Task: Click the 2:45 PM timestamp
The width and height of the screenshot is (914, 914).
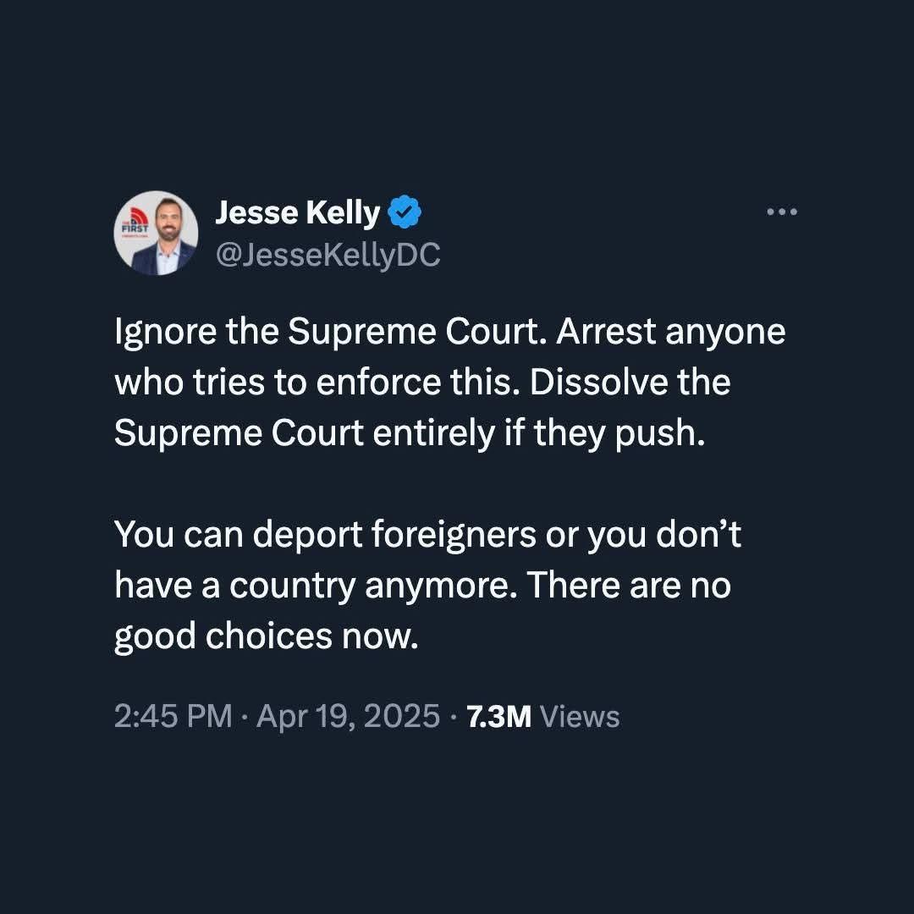Action: click(173, 716)
